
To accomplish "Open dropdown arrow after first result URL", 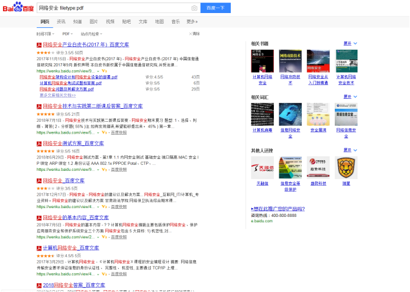I will pos(98,71).
